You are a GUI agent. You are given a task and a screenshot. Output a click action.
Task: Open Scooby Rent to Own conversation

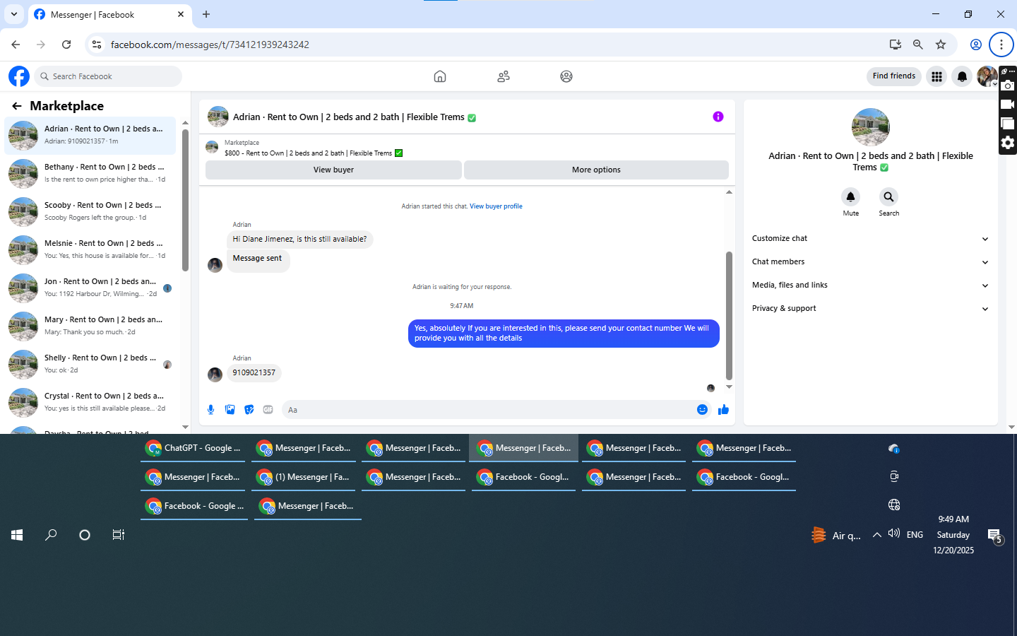[x=90, y=211]
